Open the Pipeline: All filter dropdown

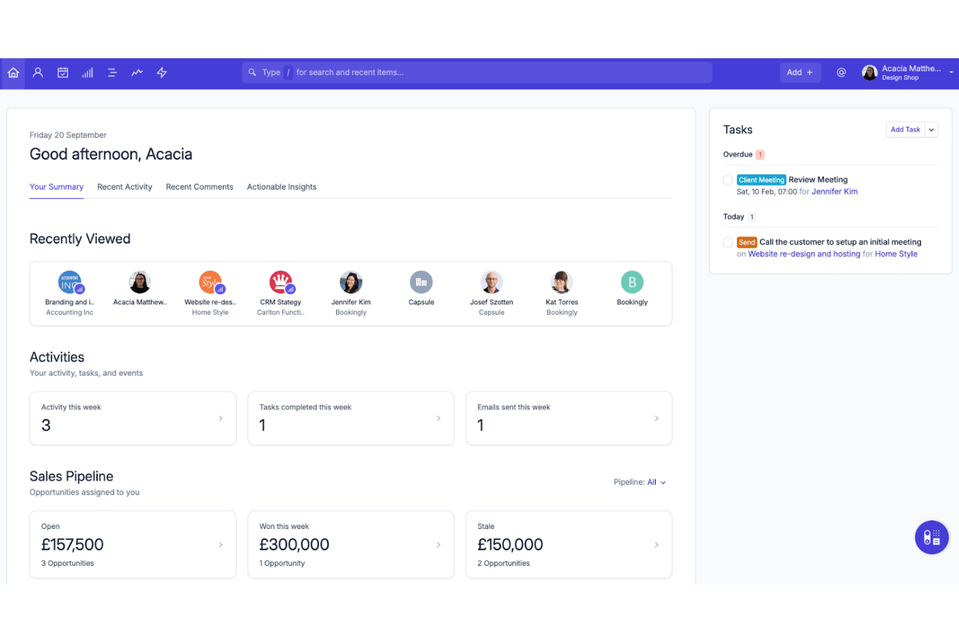[640, 482]
